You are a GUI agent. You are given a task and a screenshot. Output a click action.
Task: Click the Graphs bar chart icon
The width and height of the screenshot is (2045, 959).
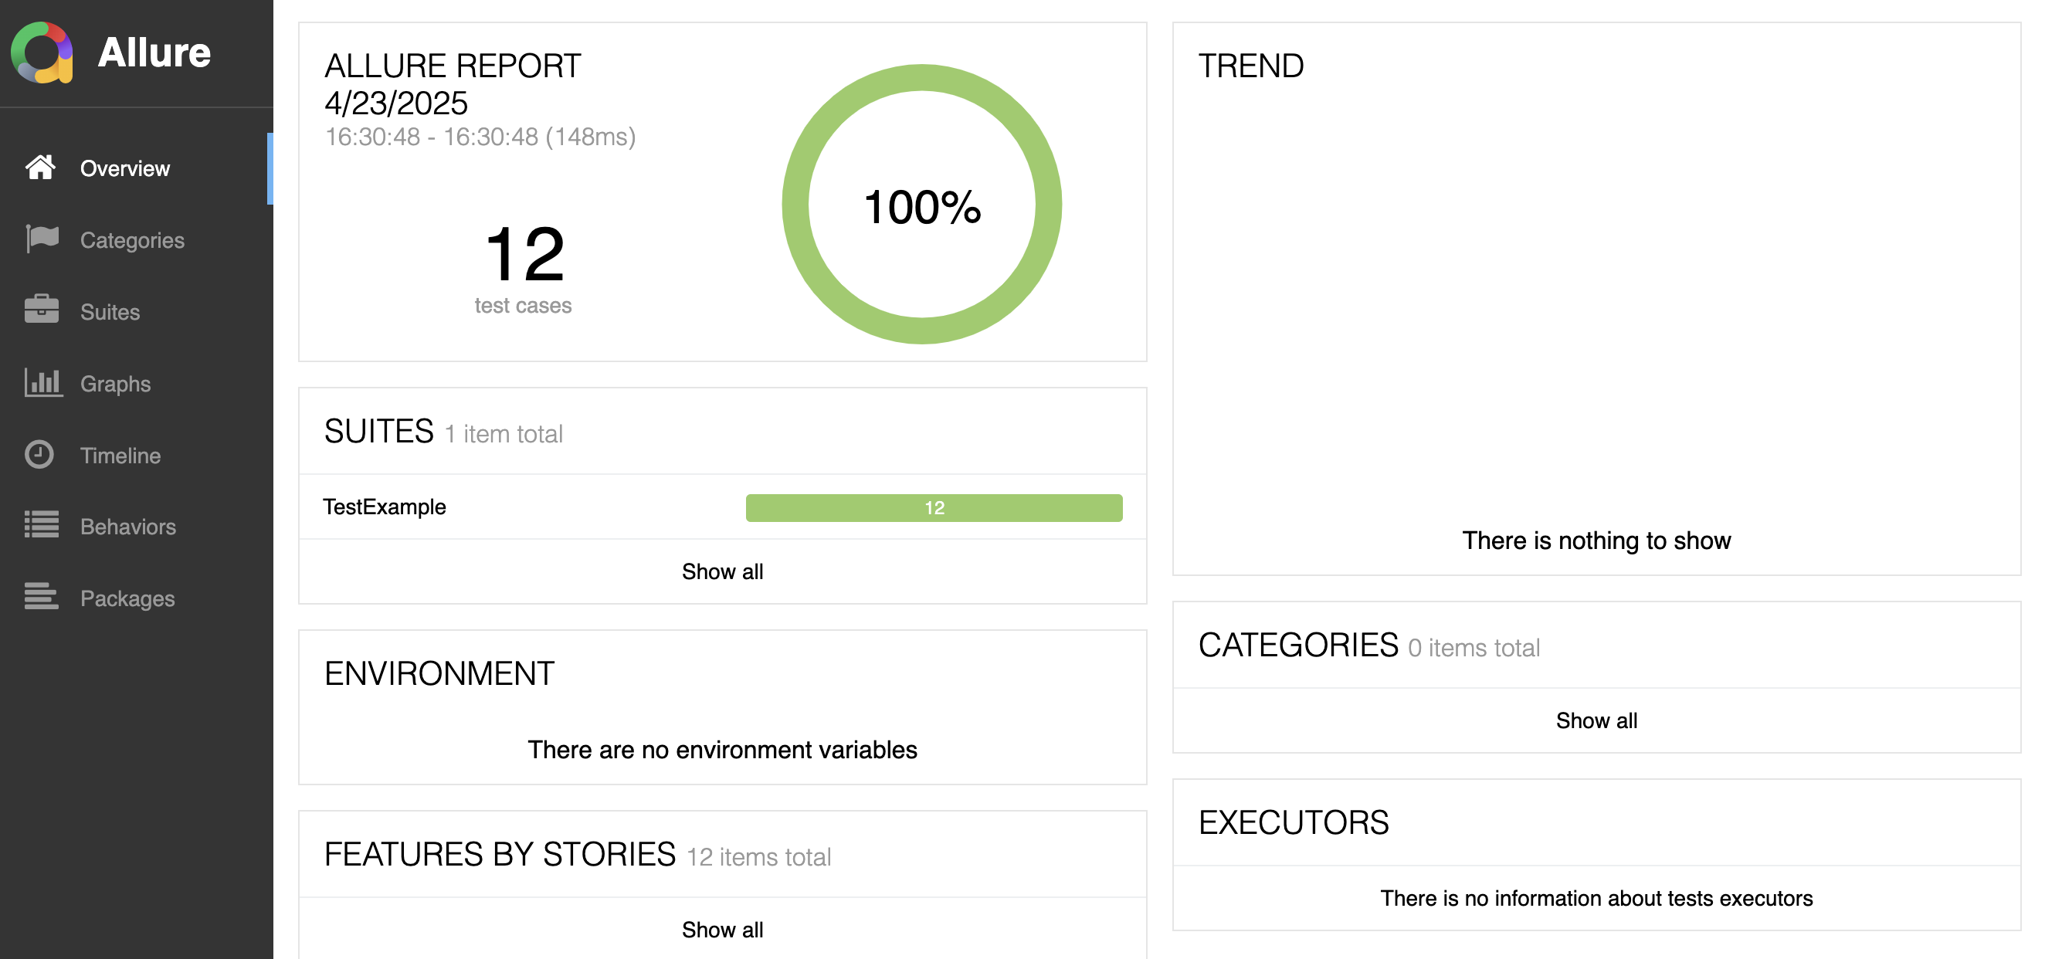pyautogui.click(x=42, y=383)
